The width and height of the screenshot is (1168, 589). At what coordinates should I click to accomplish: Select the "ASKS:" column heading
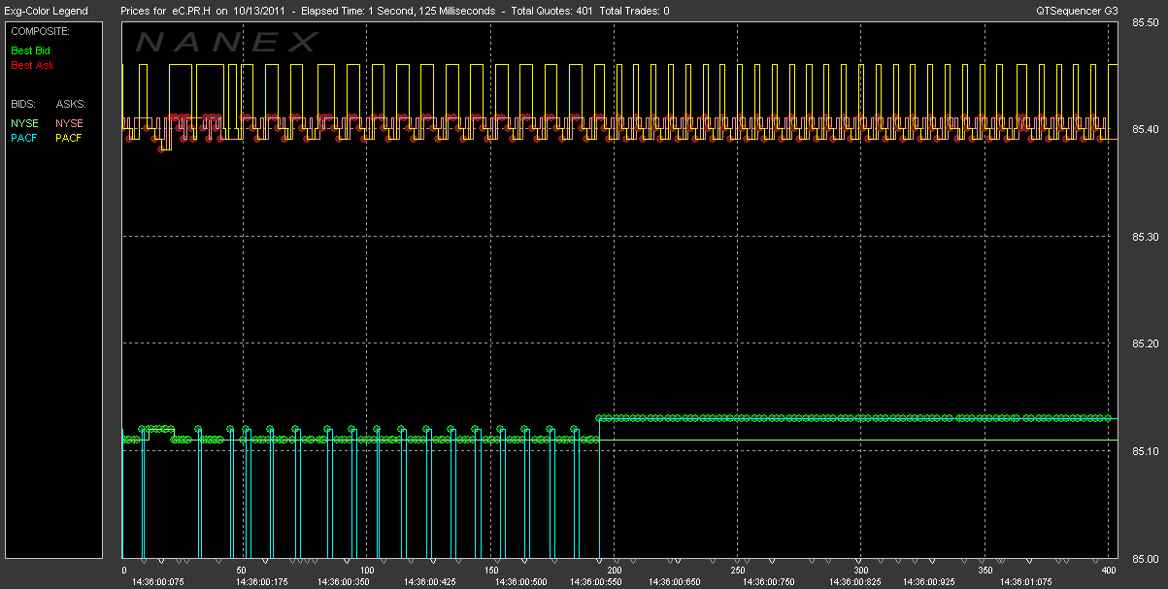click(x=71, y=103)
